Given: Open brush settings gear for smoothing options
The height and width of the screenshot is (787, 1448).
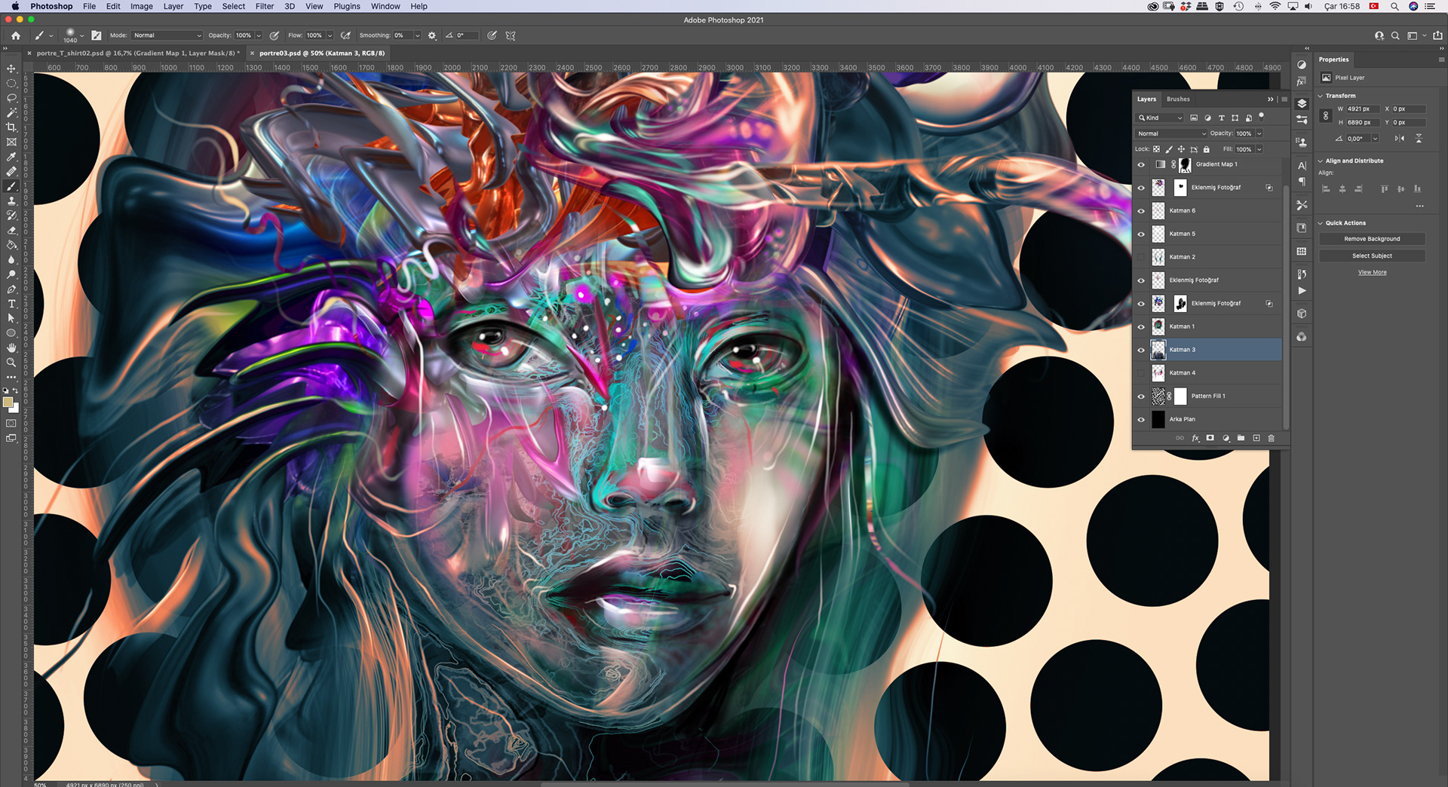Looking at the screenshot, I should pos(432,35).
